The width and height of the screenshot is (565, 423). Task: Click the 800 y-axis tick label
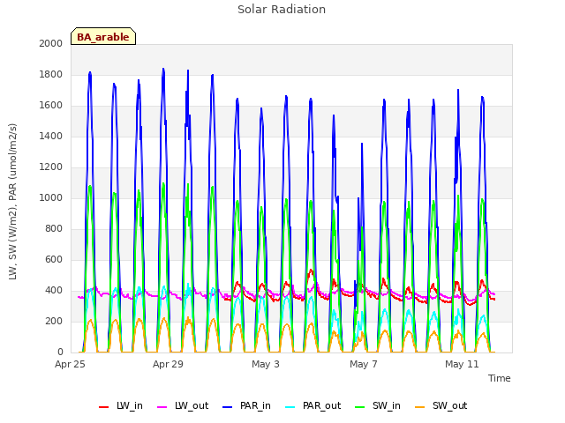tap(54, 229)
